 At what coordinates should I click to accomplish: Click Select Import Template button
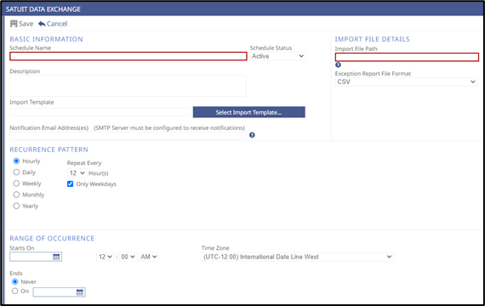(x=249, y=112)
